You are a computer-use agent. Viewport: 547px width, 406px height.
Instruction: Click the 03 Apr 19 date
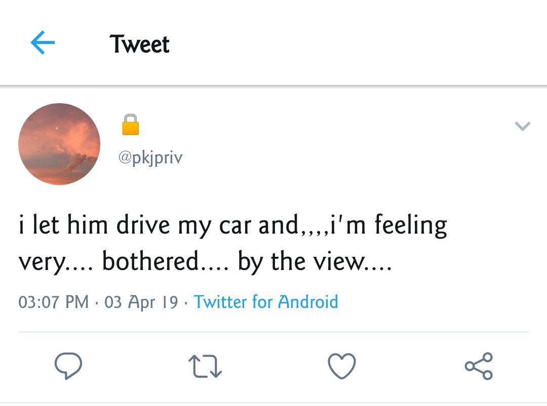[141, 302]
